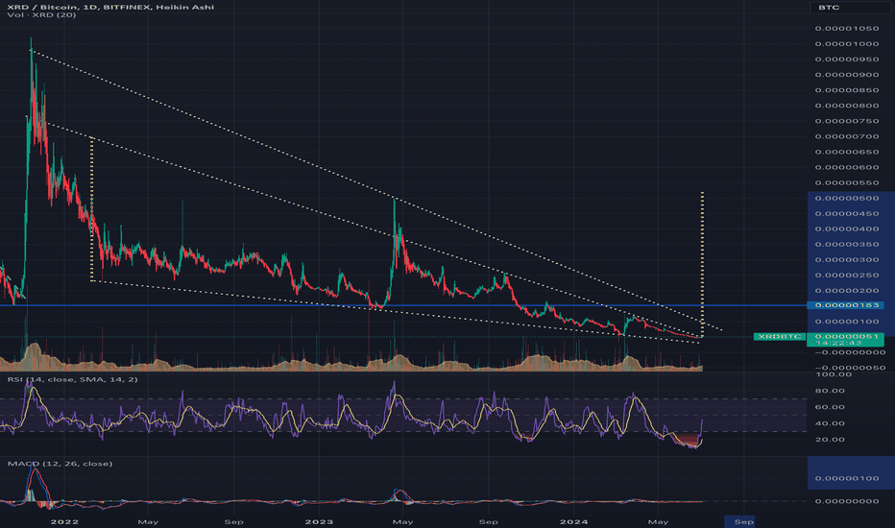Click the Vol · XRD (20) legend
This screenshot has height=528, width=895.
click(x=41, y=14)
